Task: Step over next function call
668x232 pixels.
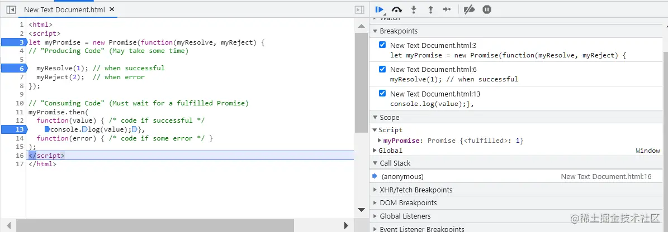Action: tap(397, 9)
